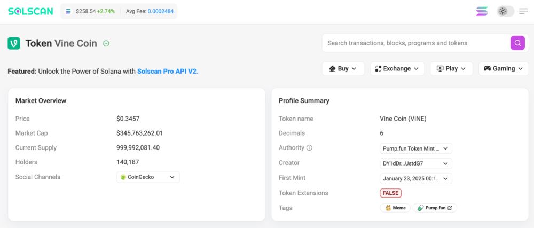Focus the search transactions input field
The height and width of the screenshot is (228, 534).
[415, 43]
